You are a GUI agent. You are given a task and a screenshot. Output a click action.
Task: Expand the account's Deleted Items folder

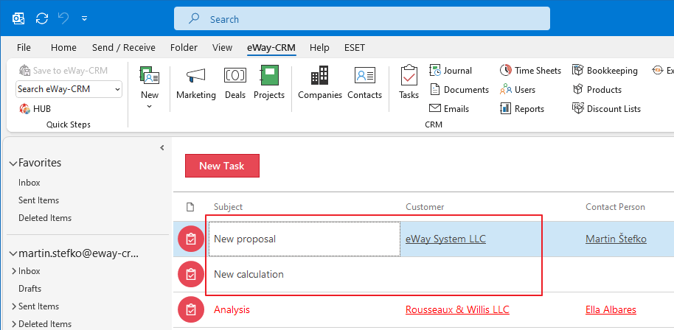coord(14,324)
